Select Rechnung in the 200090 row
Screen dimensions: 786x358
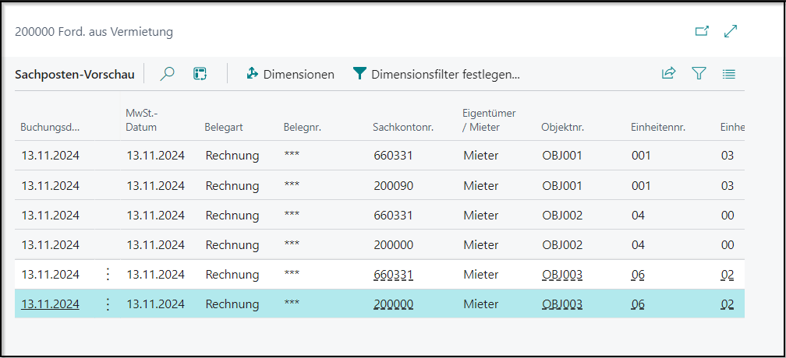coord(232,185)
